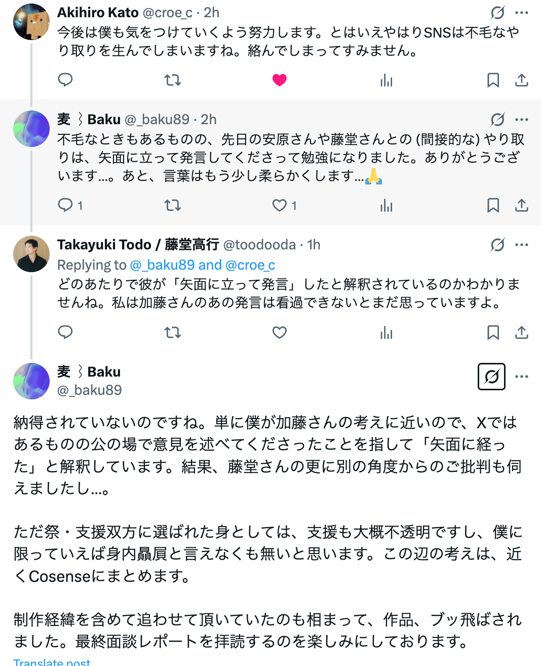Screen dimensions: 541x666
Task: Open more menu on Baku's 2h tweet
Action: tap(522, 120)
